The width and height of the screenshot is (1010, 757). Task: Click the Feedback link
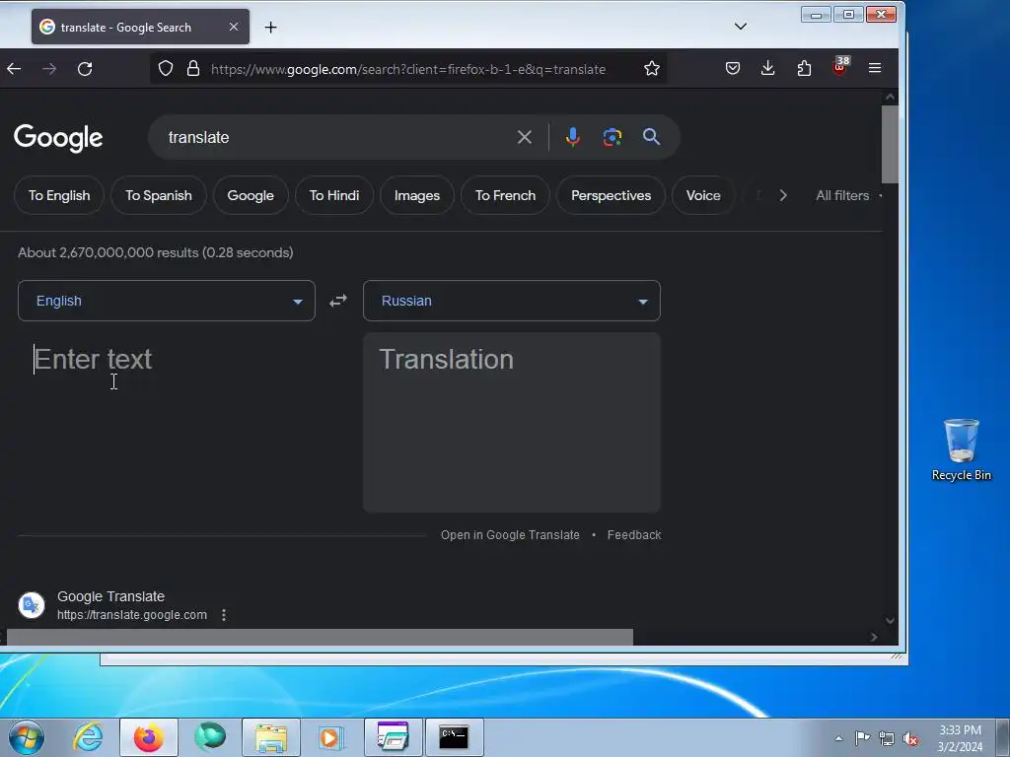[634, 535]
